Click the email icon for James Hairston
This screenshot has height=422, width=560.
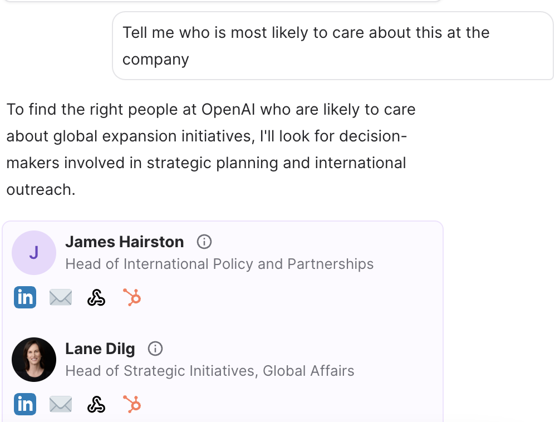(x=60, y=298)
